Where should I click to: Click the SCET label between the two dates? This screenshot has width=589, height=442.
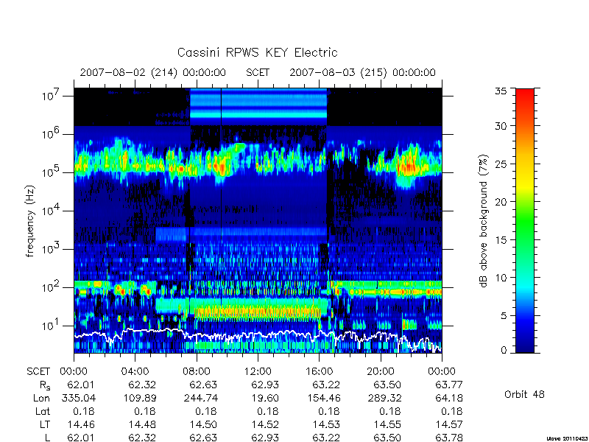258,72
